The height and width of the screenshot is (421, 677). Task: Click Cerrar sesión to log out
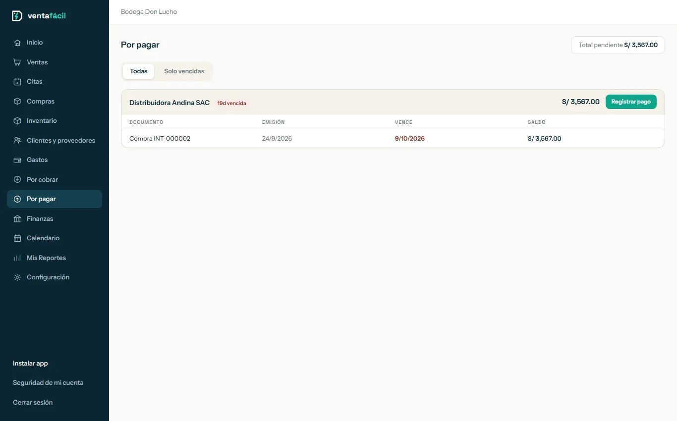(x=33, y=403)
